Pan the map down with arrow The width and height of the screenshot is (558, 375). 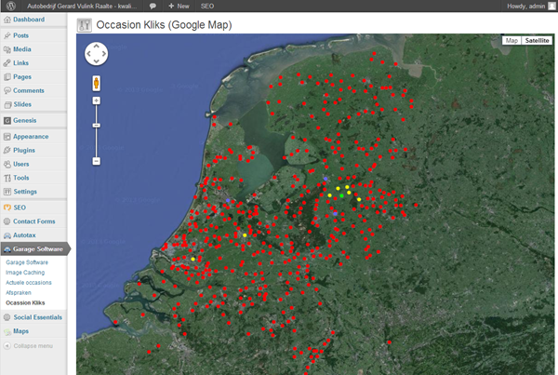click(x=96, y=61)
